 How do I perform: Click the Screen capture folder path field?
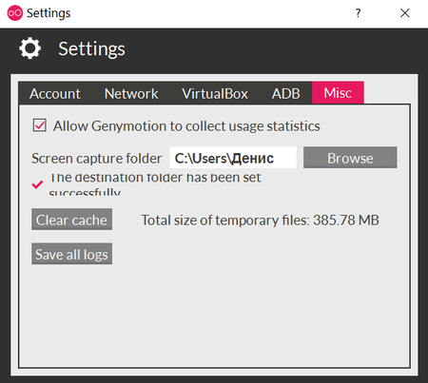click(x=233, y=158)
